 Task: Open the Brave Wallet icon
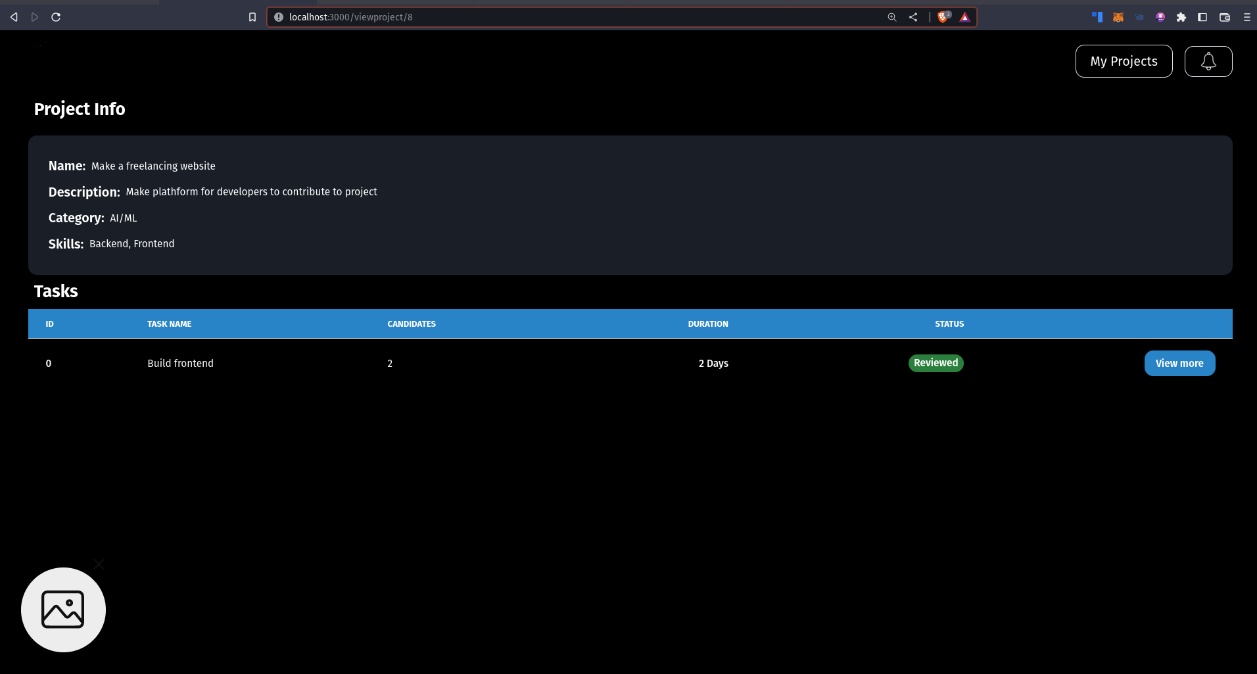[x=1225, y=17]
